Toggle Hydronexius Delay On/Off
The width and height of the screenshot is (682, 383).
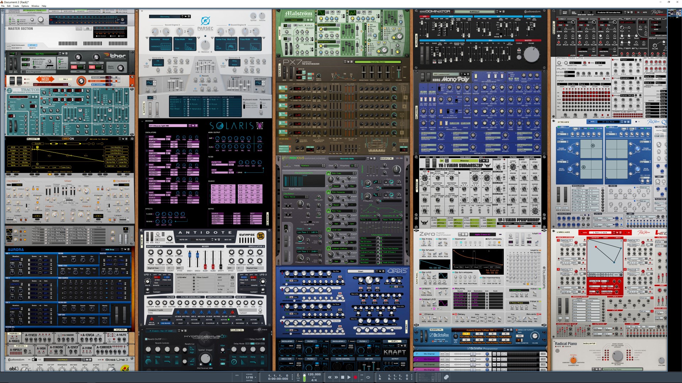(264, 339)
